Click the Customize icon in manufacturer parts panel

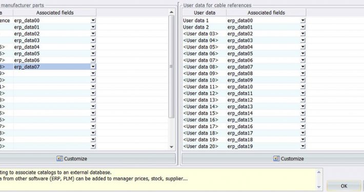59,159
